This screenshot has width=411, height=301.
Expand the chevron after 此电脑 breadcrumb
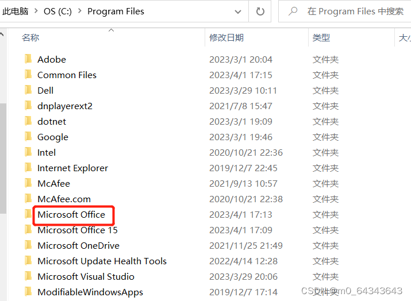36,11
